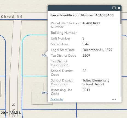Close the parcel info popup

[119, 8]
